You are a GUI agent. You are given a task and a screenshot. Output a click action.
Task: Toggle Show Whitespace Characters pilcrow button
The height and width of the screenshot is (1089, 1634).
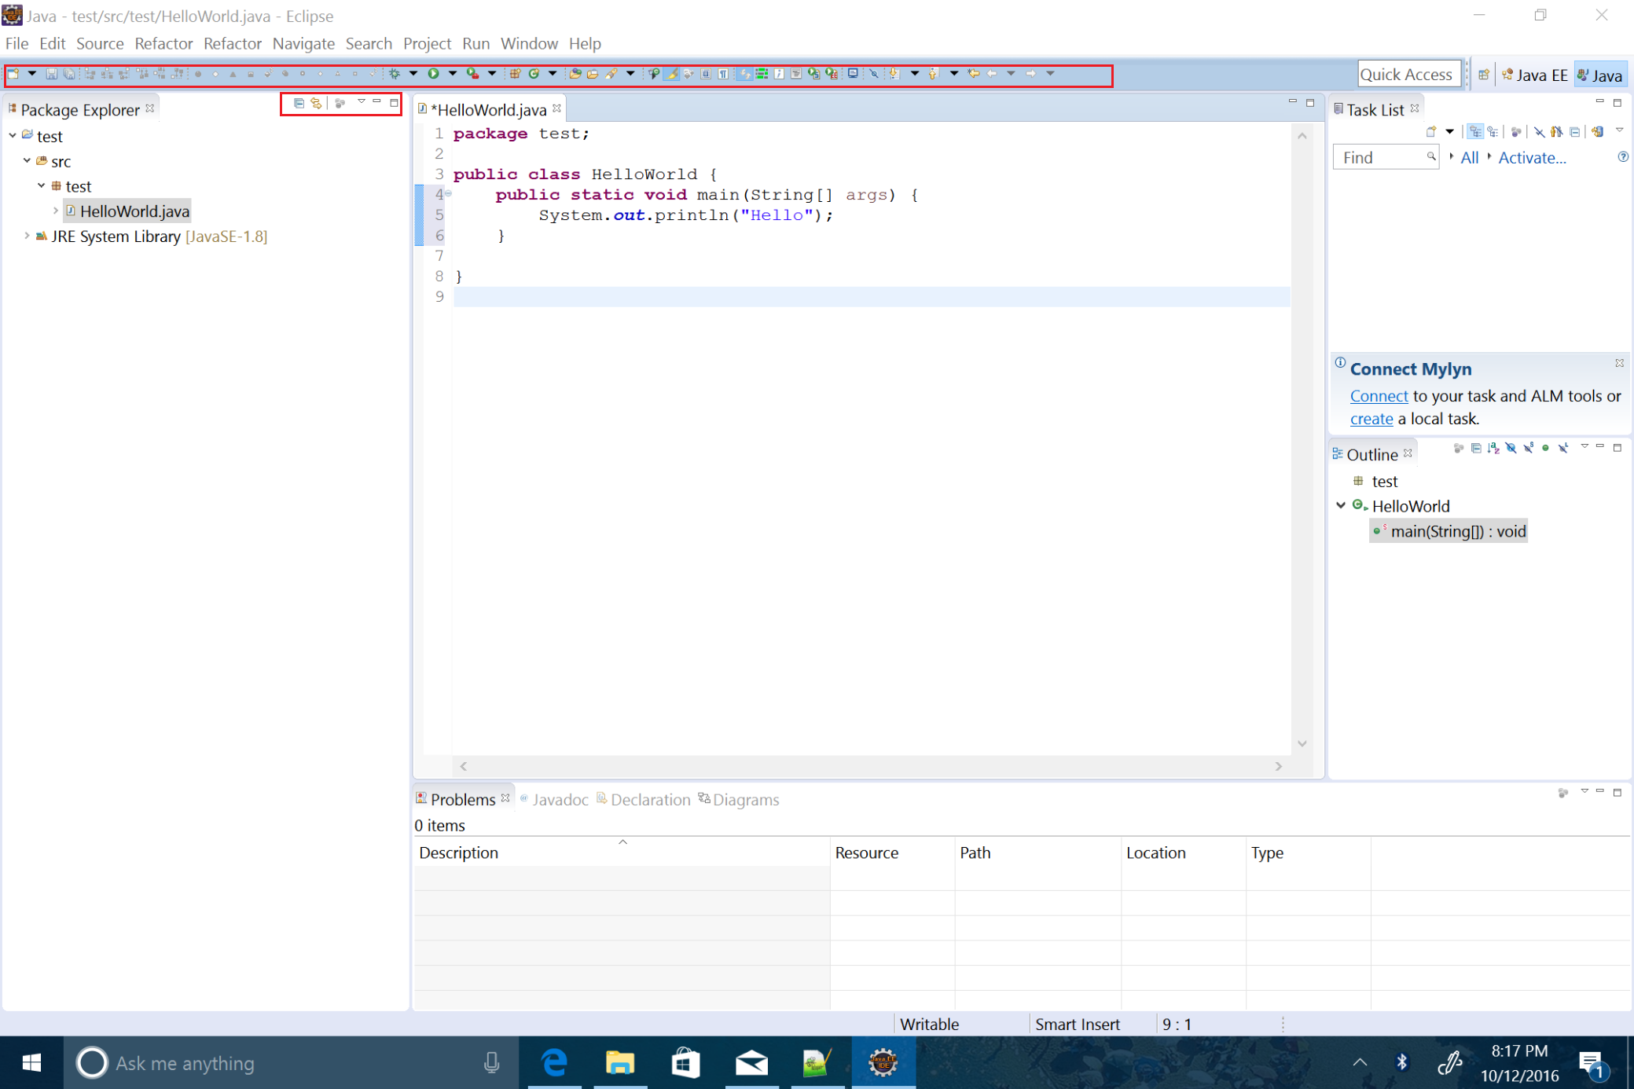(x=723, y=74)
